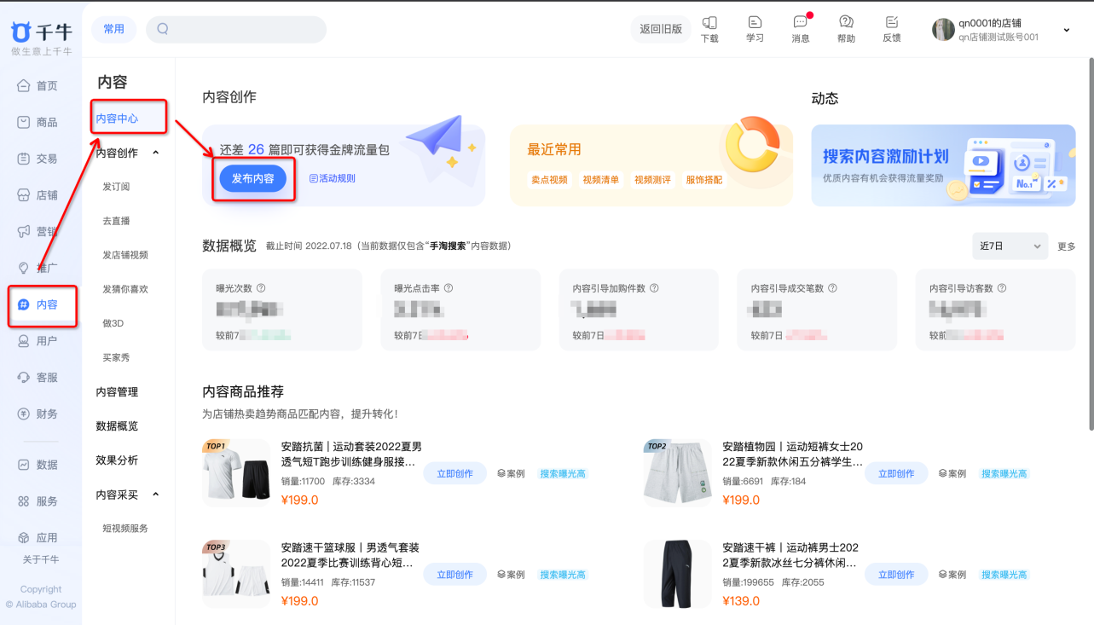Click 视频测评 quick link

coord(652,180)
